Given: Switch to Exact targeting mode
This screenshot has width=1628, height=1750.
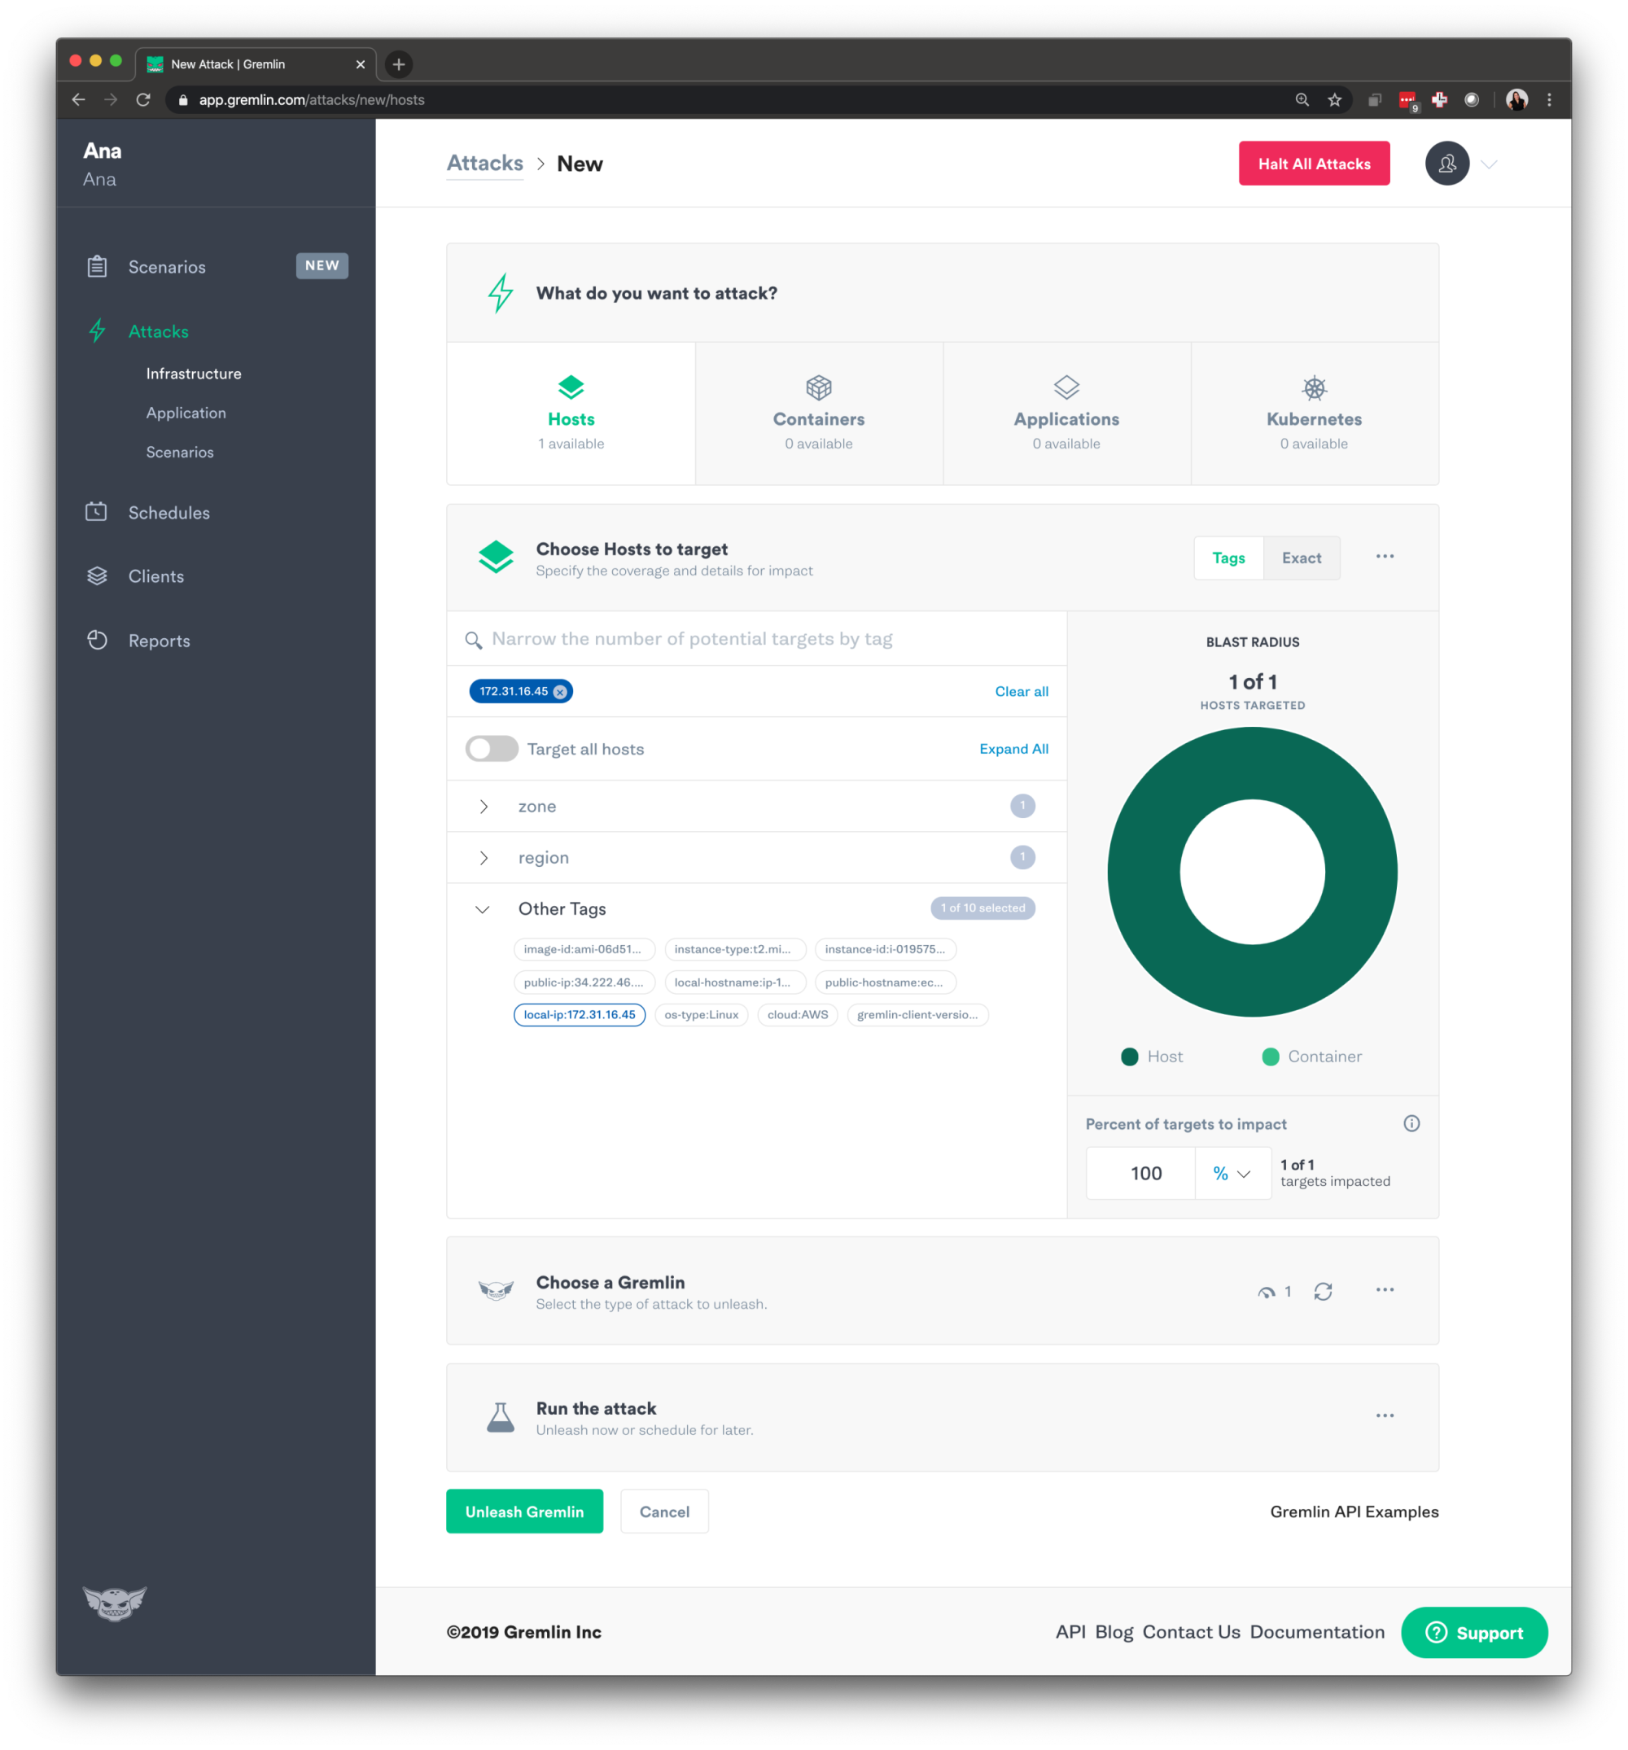Looking at the screenshot, I should click(x=1302, y=558).
